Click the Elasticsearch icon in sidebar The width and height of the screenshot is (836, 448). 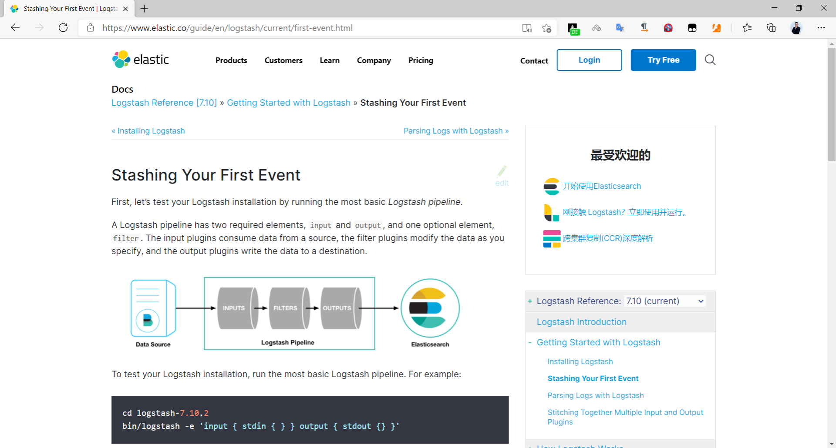pos(552,186)
